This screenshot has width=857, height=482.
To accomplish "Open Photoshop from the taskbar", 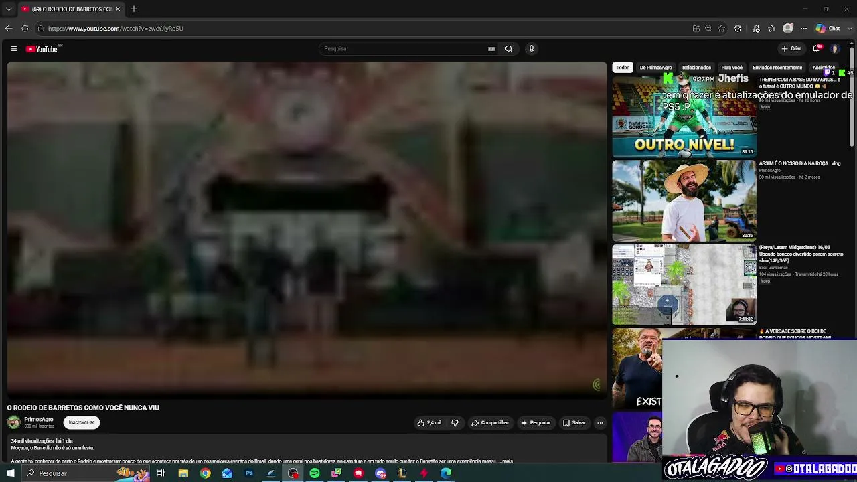I will 249,473.
